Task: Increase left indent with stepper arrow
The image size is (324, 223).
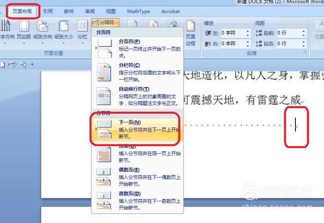Action: tap(248, 31)
